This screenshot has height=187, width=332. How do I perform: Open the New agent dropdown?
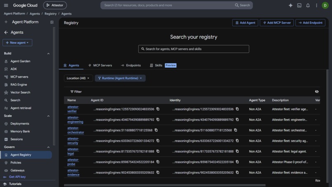pyautogui.click(x=17, y=43)
